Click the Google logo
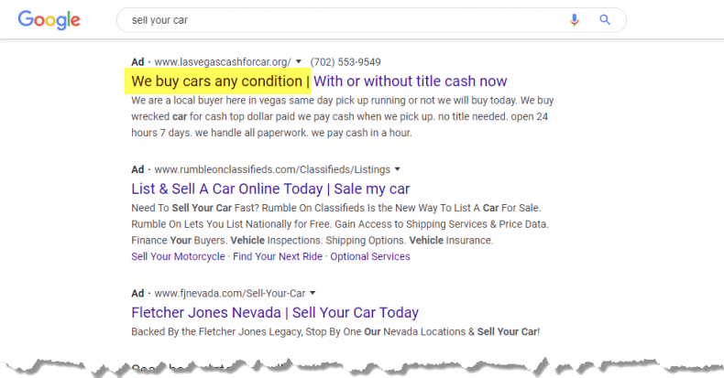This screenshot has height=378, width=724. click(x=49, y=19)
